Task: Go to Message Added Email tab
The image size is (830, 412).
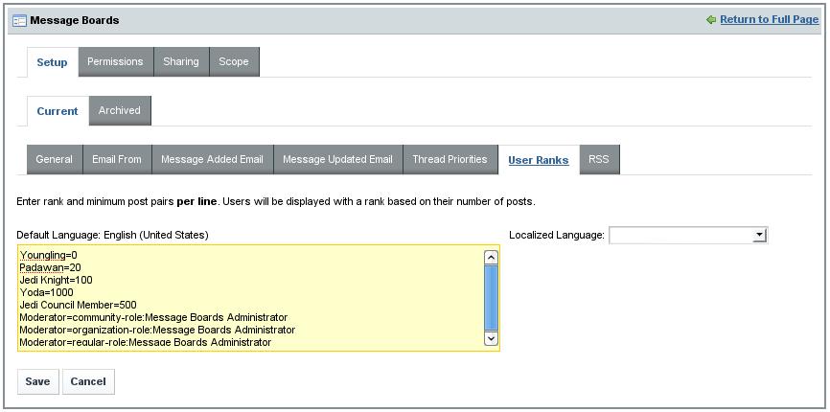Action: [212, 159]
